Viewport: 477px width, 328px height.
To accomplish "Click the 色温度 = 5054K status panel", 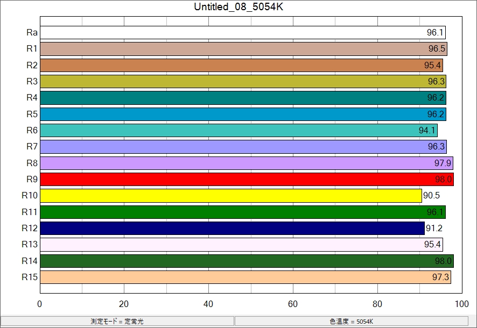I will click(x=352, y=322).
